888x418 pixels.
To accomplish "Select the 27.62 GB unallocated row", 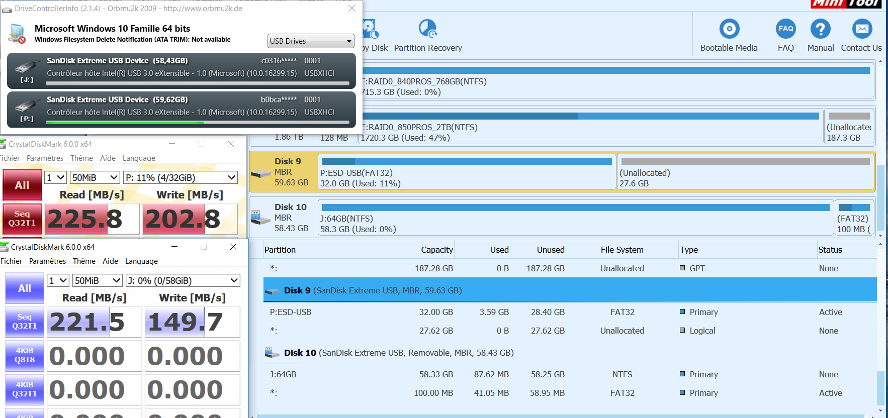I will coord(570,331).
